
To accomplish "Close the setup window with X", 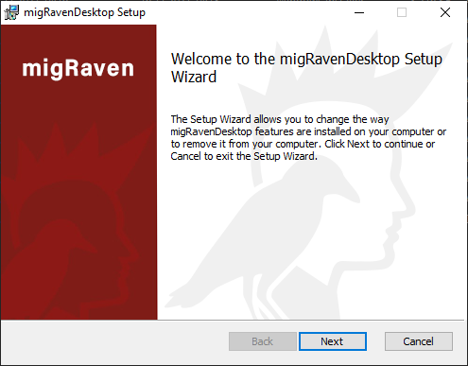I will 445,12.
